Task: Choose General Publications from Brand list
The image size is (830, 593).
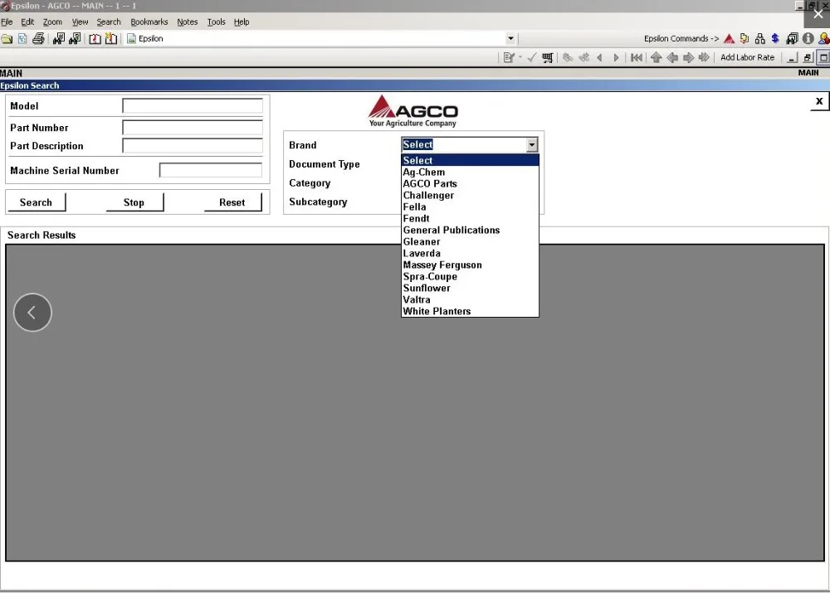Action: click(470, 230)
